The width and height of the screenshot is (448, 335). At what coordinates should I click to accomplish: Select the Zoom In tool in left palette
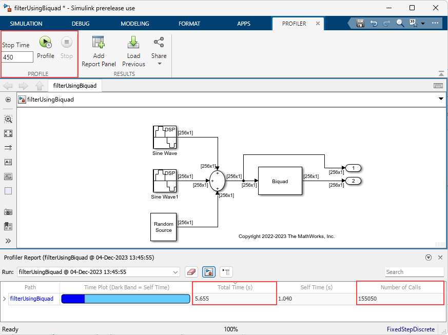(8, 119)
